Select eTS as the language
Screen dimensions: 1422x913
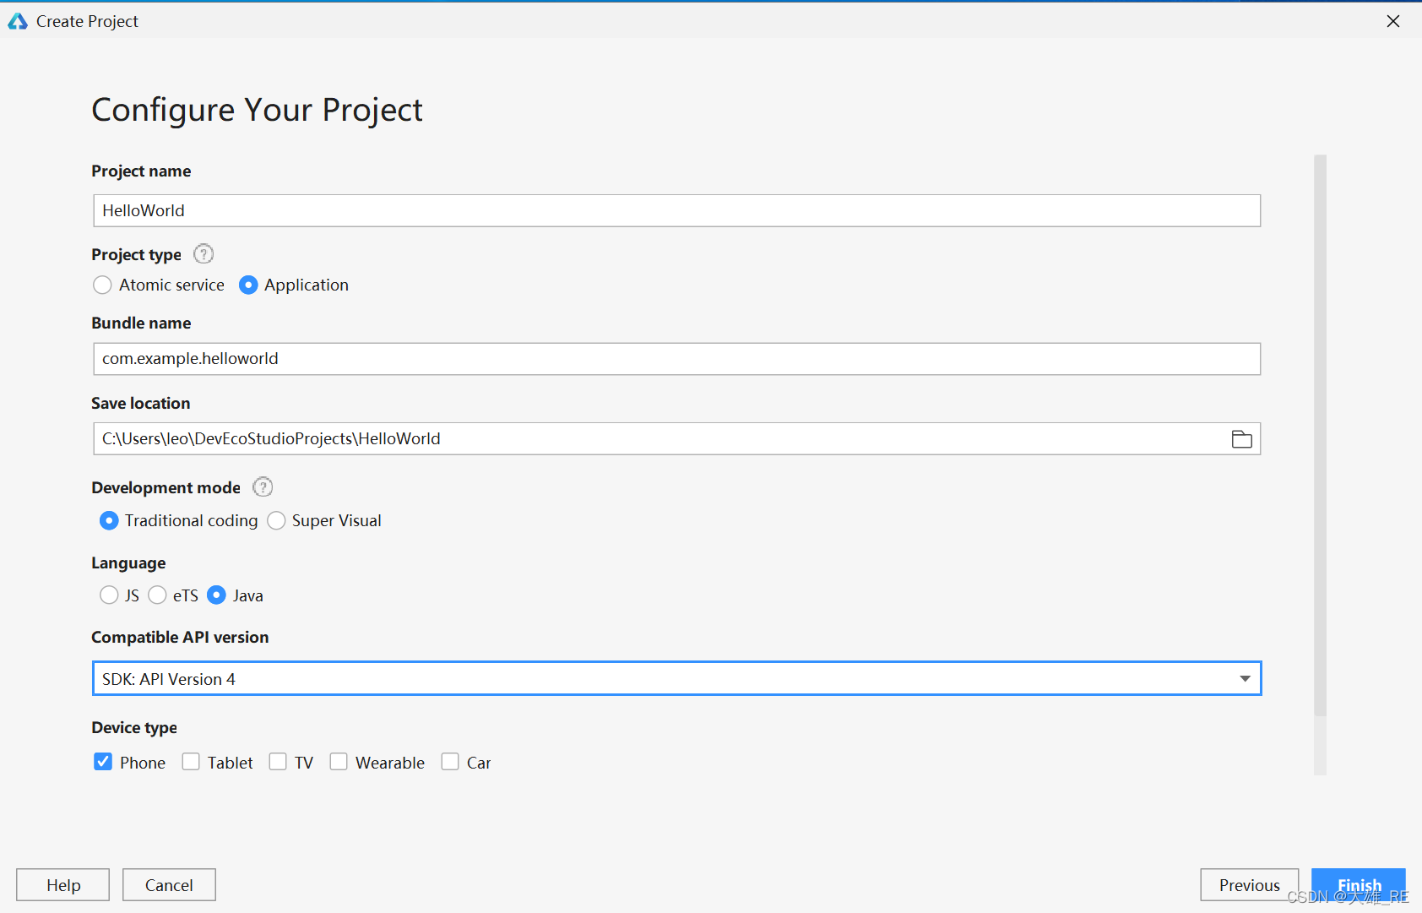(157, 595)
